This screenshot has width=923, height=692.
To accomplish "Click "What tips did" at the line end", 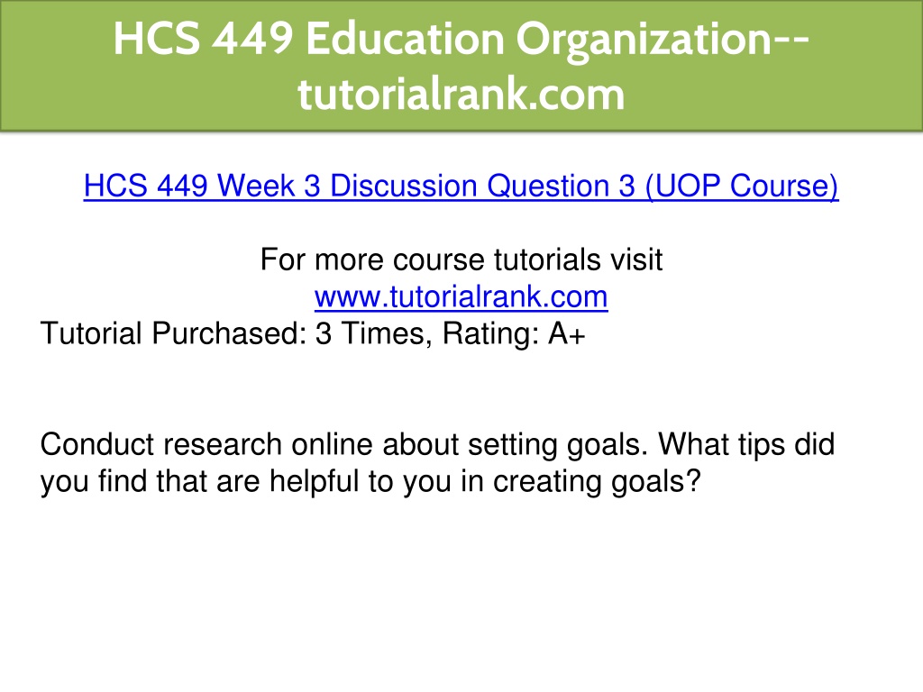I will [746, 444].
